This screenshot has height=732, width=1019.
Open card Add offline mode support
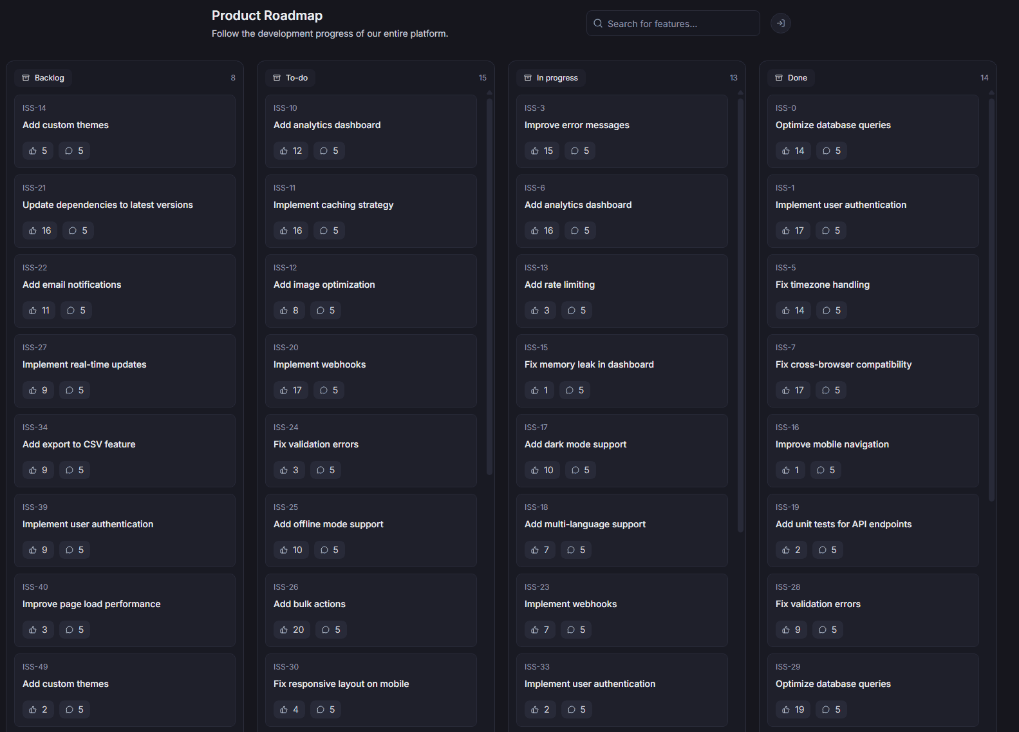pyautogui.click(x=371, y=530)
